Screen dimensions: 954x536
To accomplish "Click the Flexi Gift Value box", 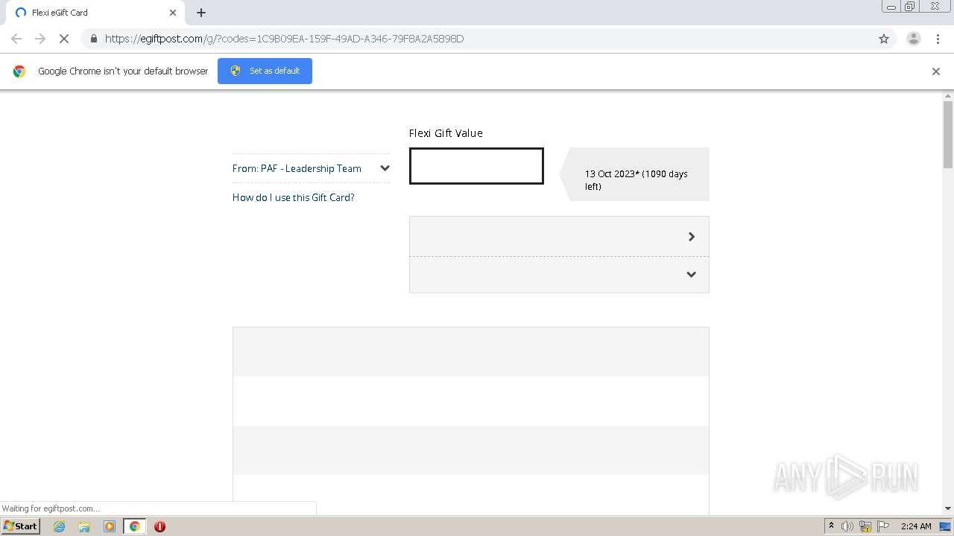I will [476, 166].
